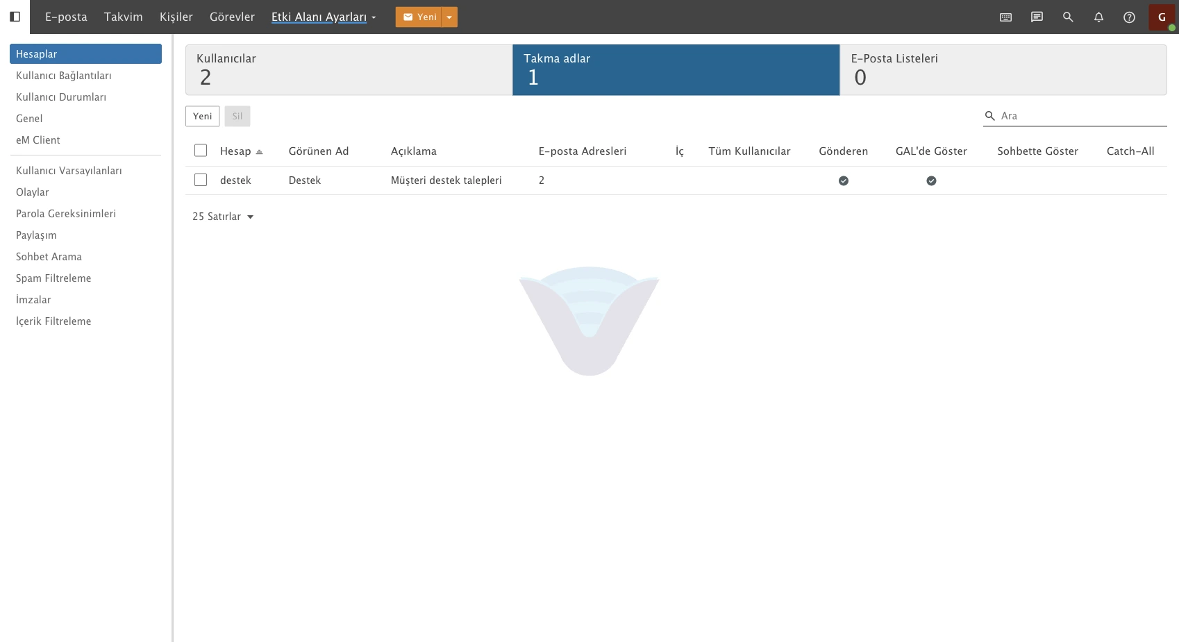
Task: Click the Müşteri destek talepleri cell
Action: [446, 180]
